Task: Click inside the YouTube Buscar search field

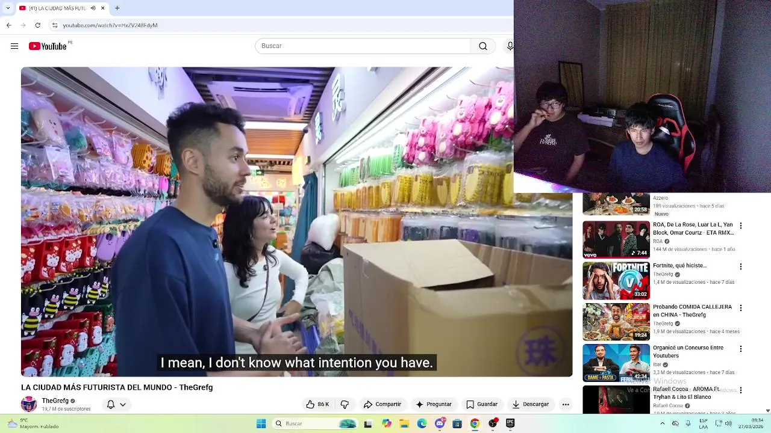Action: pos(363,46)
